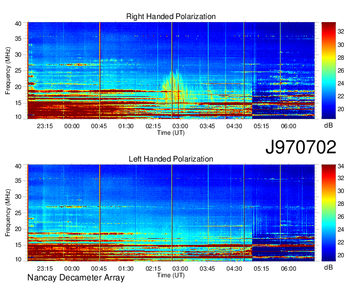The image size is (350, 284).
Task: Click the 26 value on Right Handed color bar
Action: [x=341, y=70]
